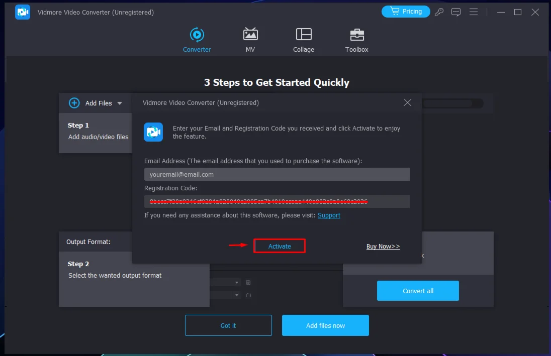Click the Step 1 heading

[78, 126]
